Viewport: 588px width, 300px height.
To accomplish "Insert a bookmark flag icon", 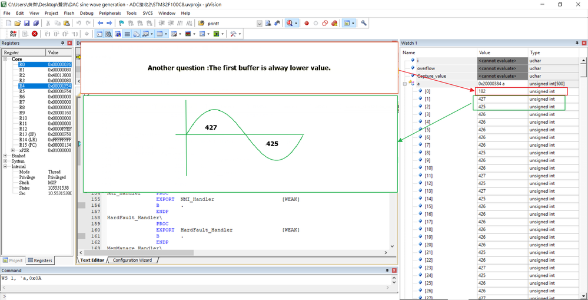I will pos(121,23).
